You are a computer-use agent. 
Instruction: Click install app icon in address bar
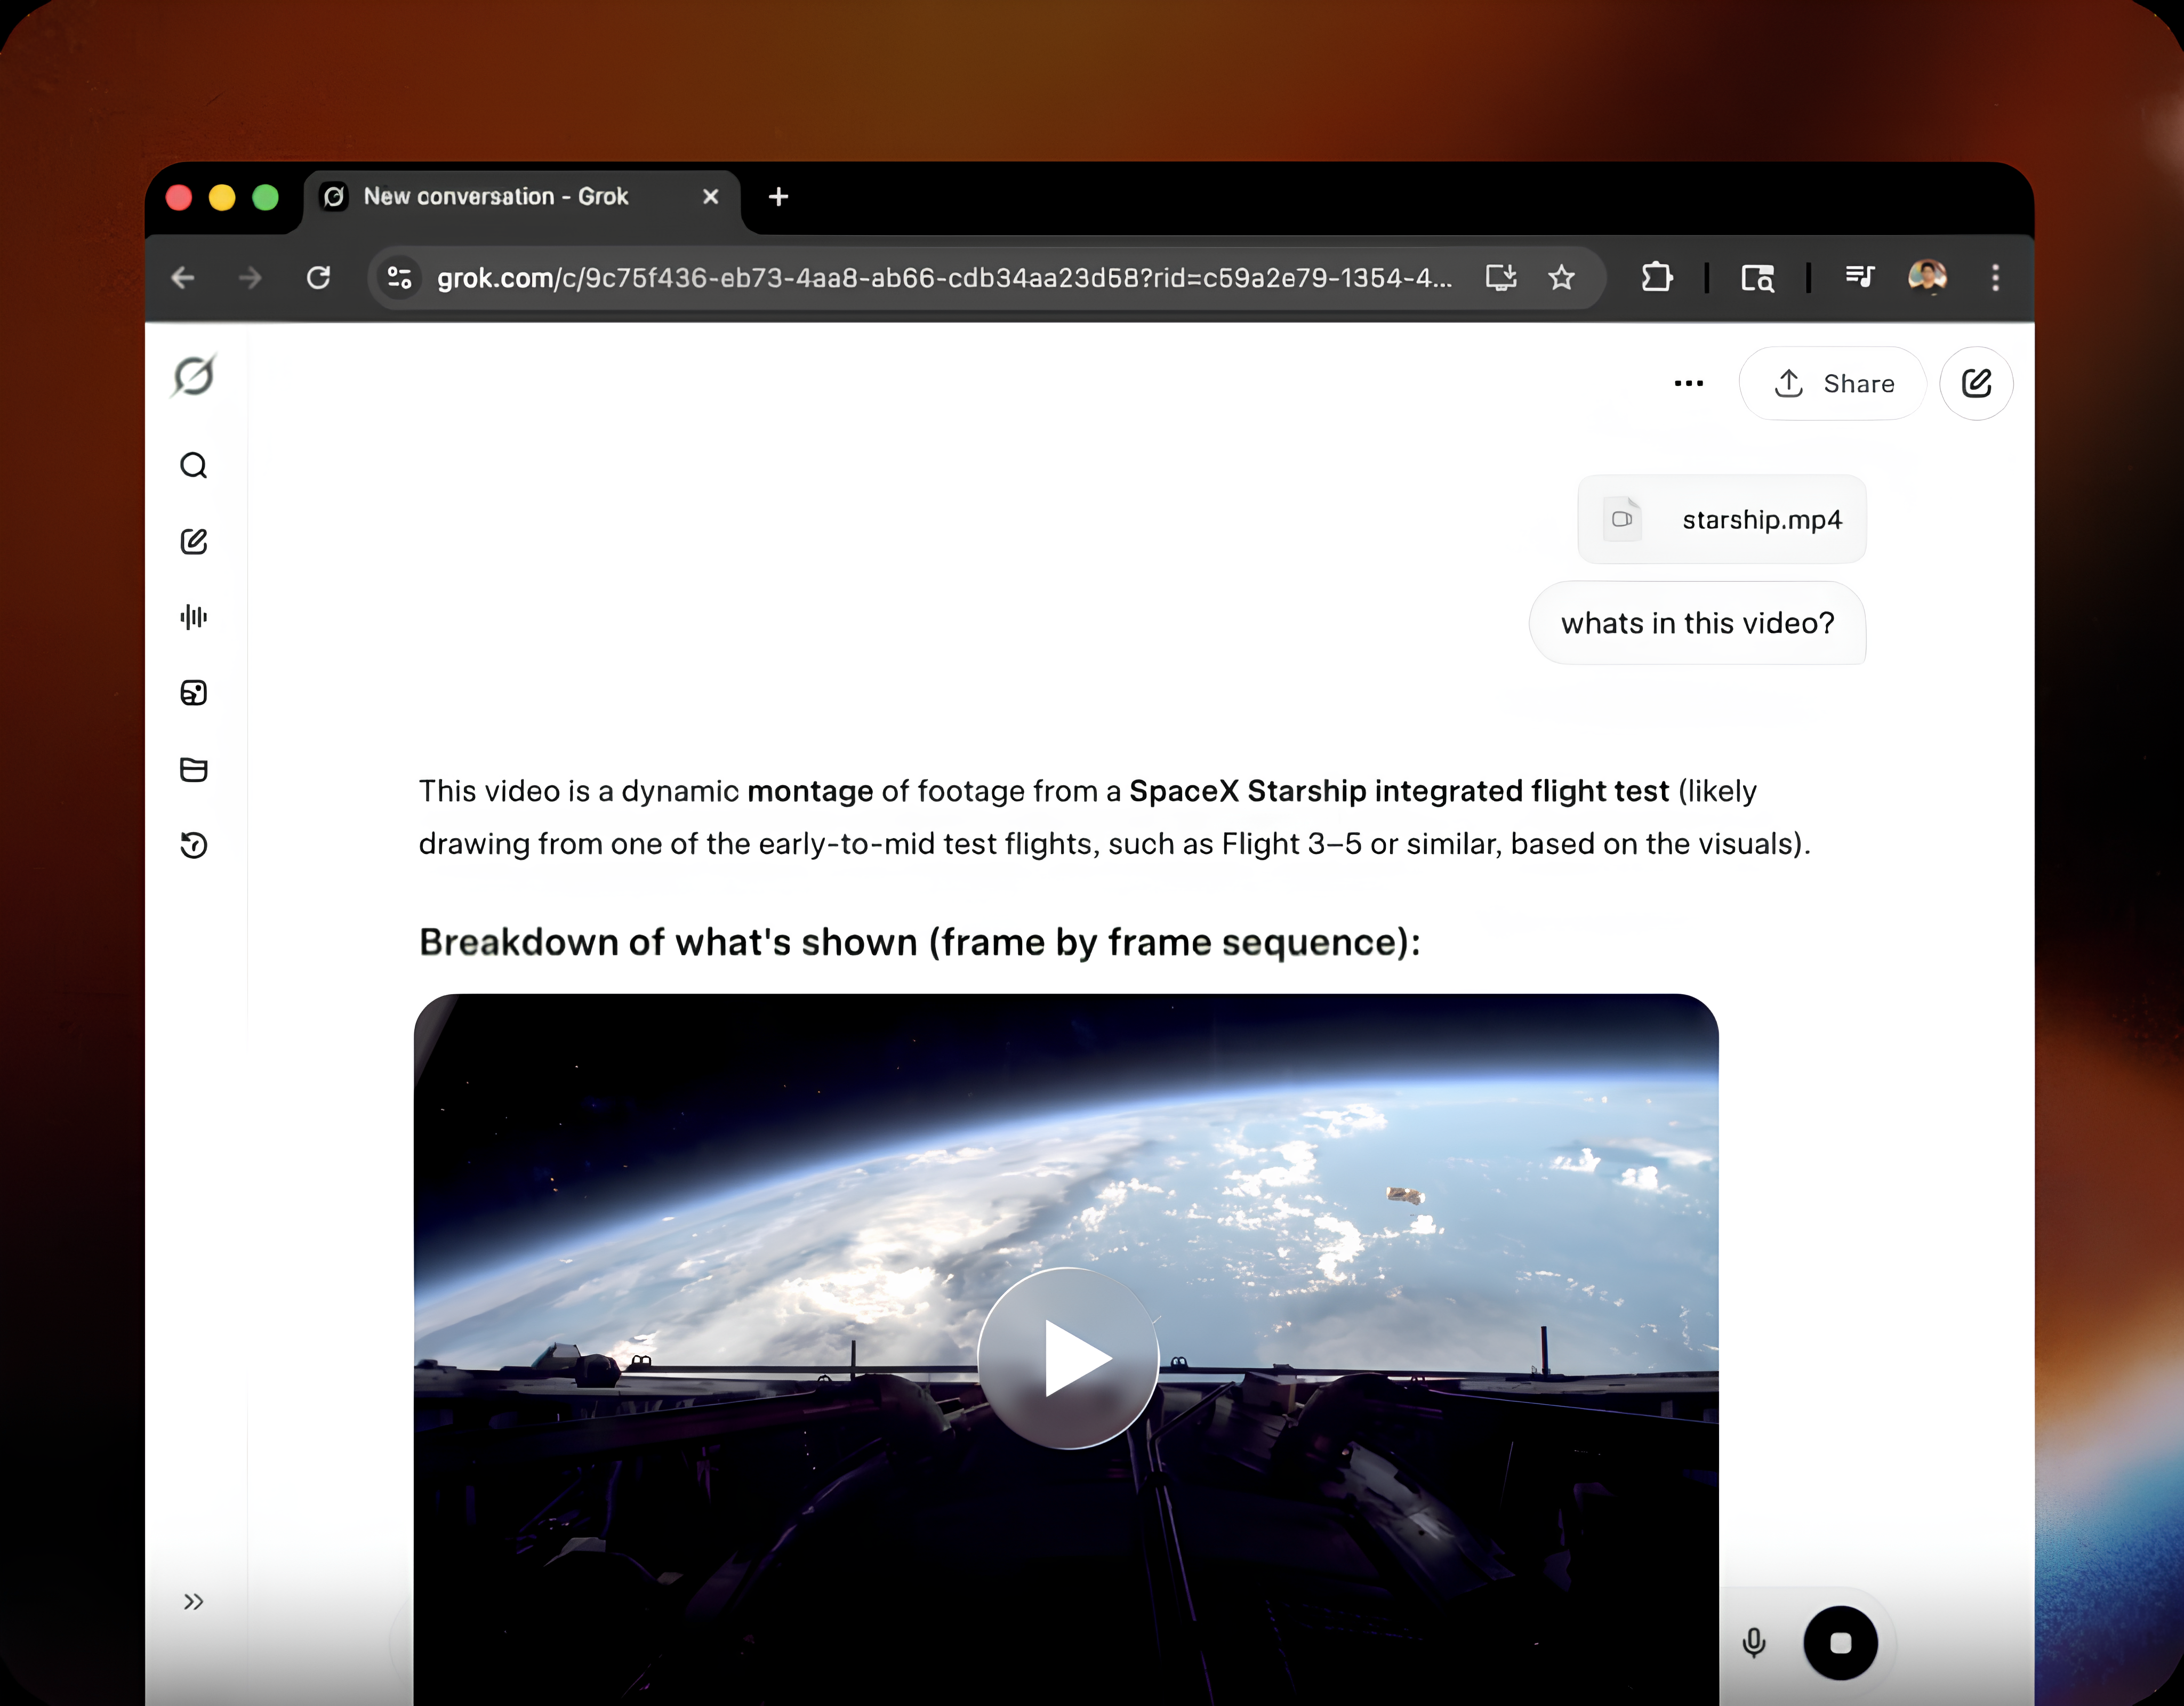click(1501, 277)
